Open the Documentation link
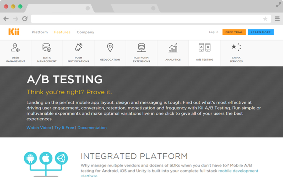 click(92, 127)
